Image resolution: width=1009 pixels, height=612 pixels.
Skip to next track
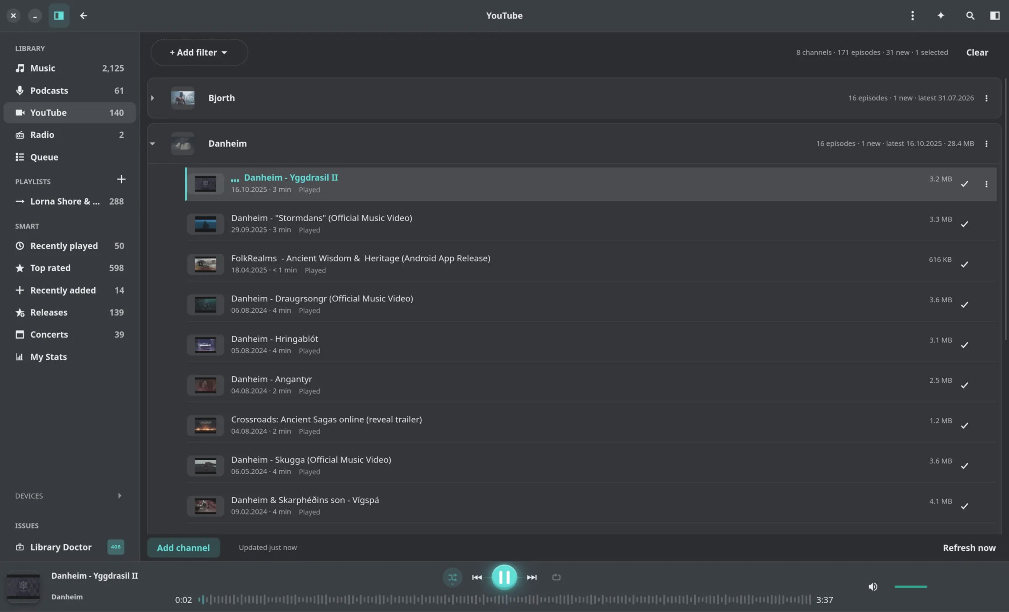point(532,578)
